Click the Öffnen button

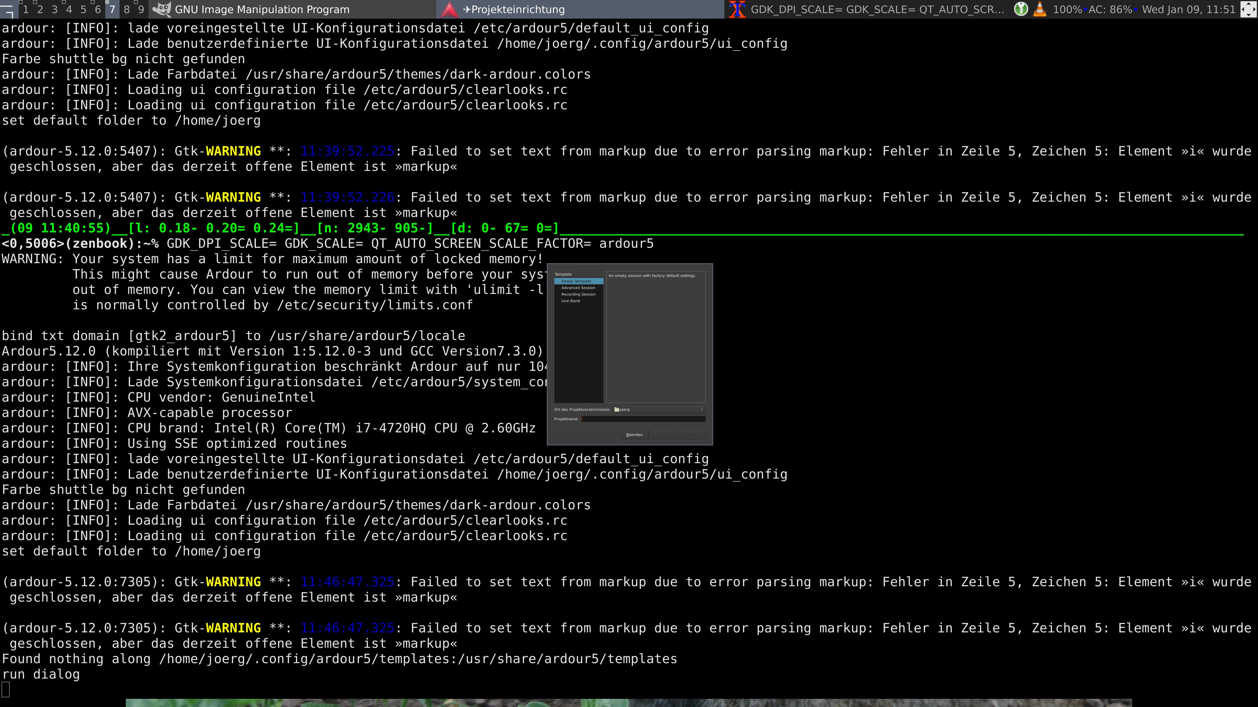click(x=693, y=435)
